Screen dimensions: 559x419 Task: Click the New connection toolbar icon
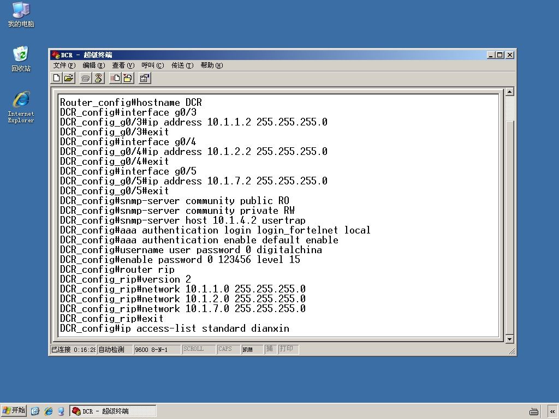pyautogui.click(x=57, y=78)
